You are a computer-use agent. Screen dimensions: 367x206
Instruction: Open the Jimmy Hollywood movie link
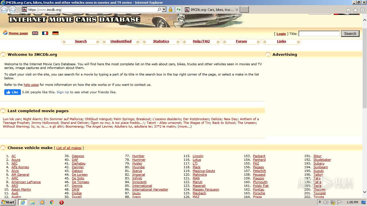pyautogui.click(x=45, y=123)
